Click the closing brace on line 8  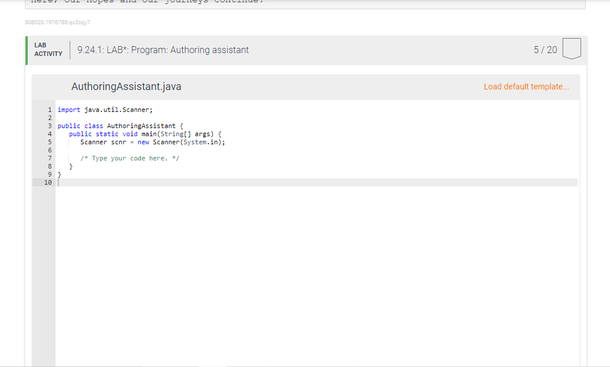(70, 166)
